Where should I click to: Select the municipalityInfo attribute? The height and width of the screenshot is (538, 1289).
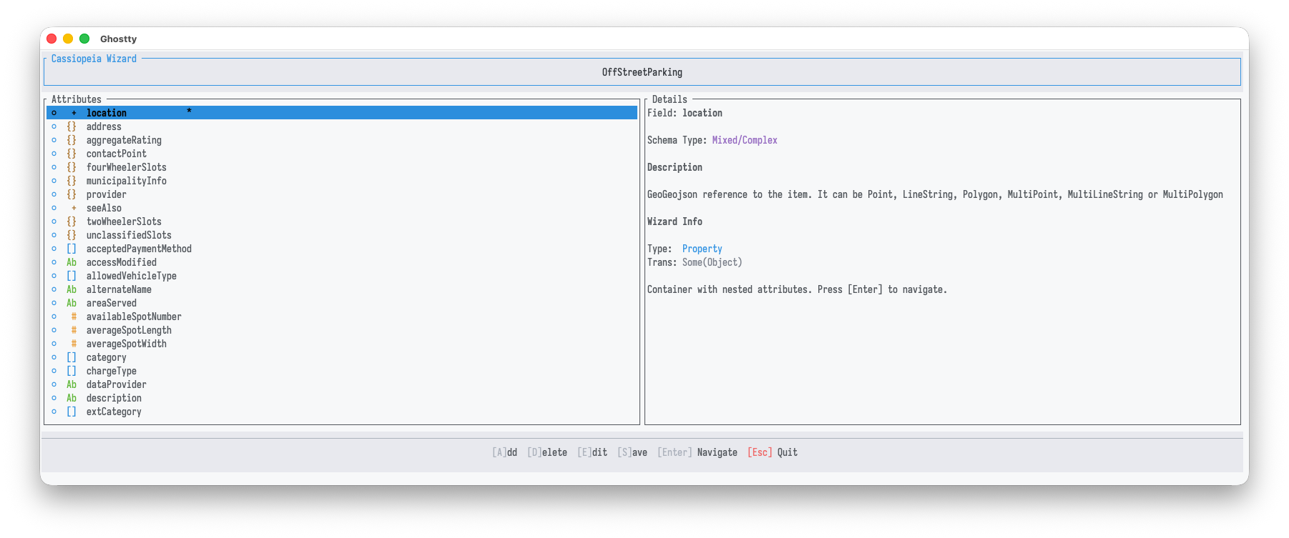(342, 181)
